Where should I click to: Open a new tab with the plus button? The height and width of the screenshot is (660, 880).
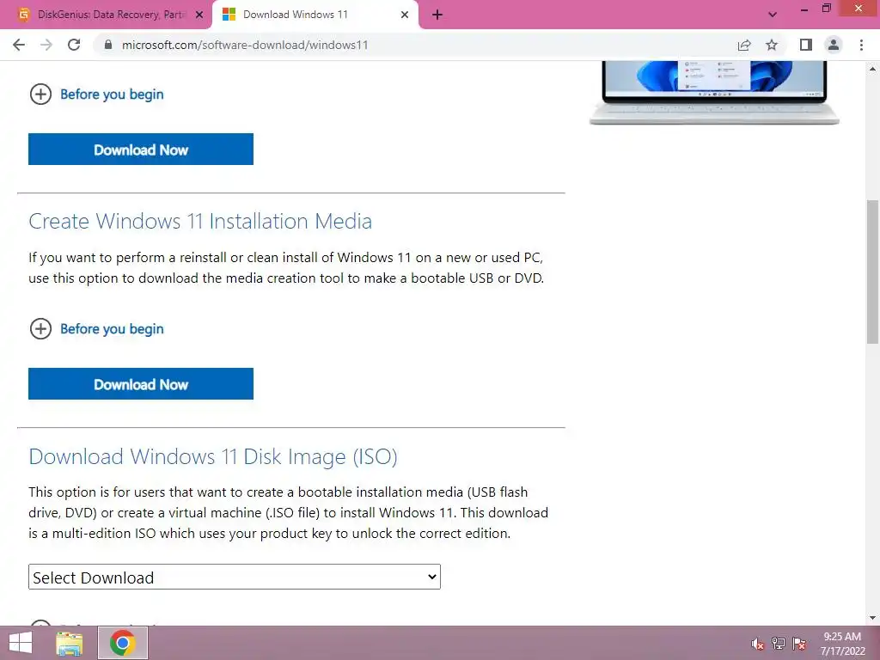pyautogui.click(x=437, y=15)
